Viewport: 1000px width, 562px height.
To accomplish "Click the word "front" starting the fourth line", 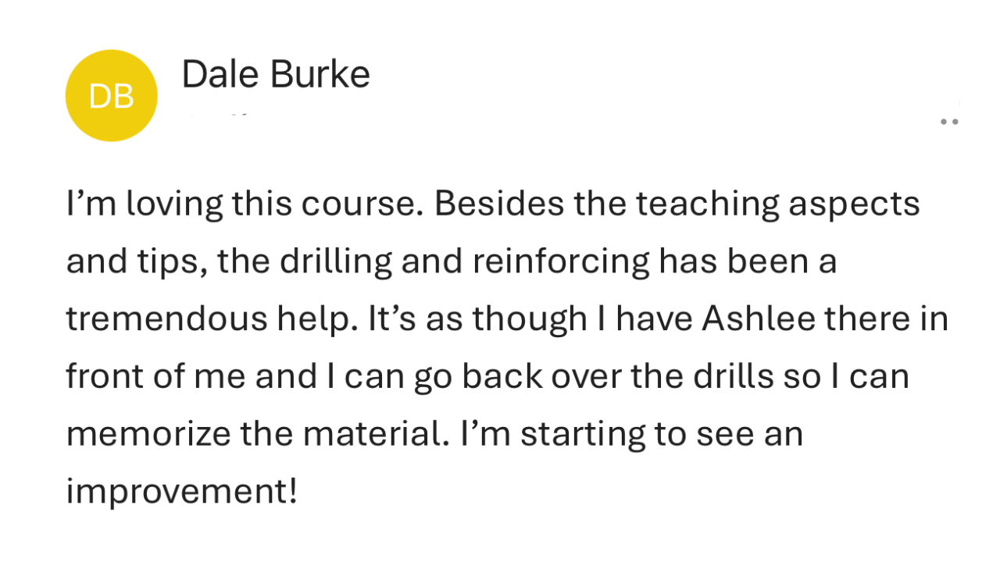I will [x=108, y=376].
